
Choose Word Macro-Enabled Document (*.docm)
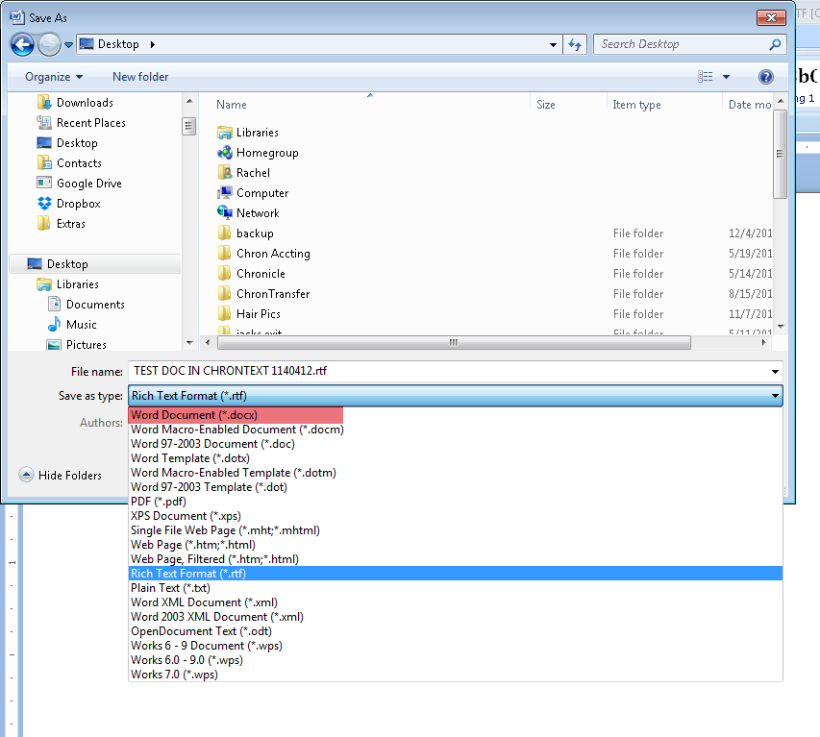point(456,430)
